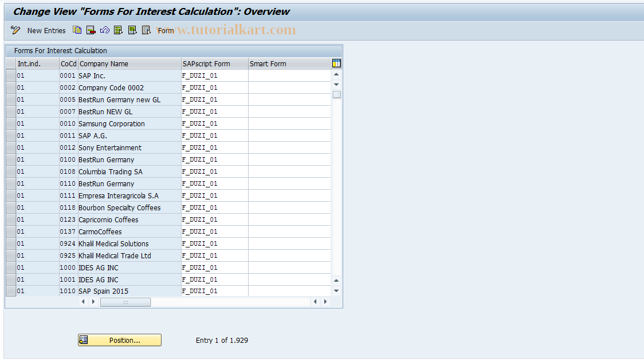Select the row for SAP A.G.
This screenshot has height=360, width=644.
coord(11,135)
